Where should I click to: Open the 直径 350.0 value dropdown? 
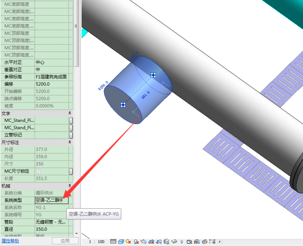[x=52, y=229]
